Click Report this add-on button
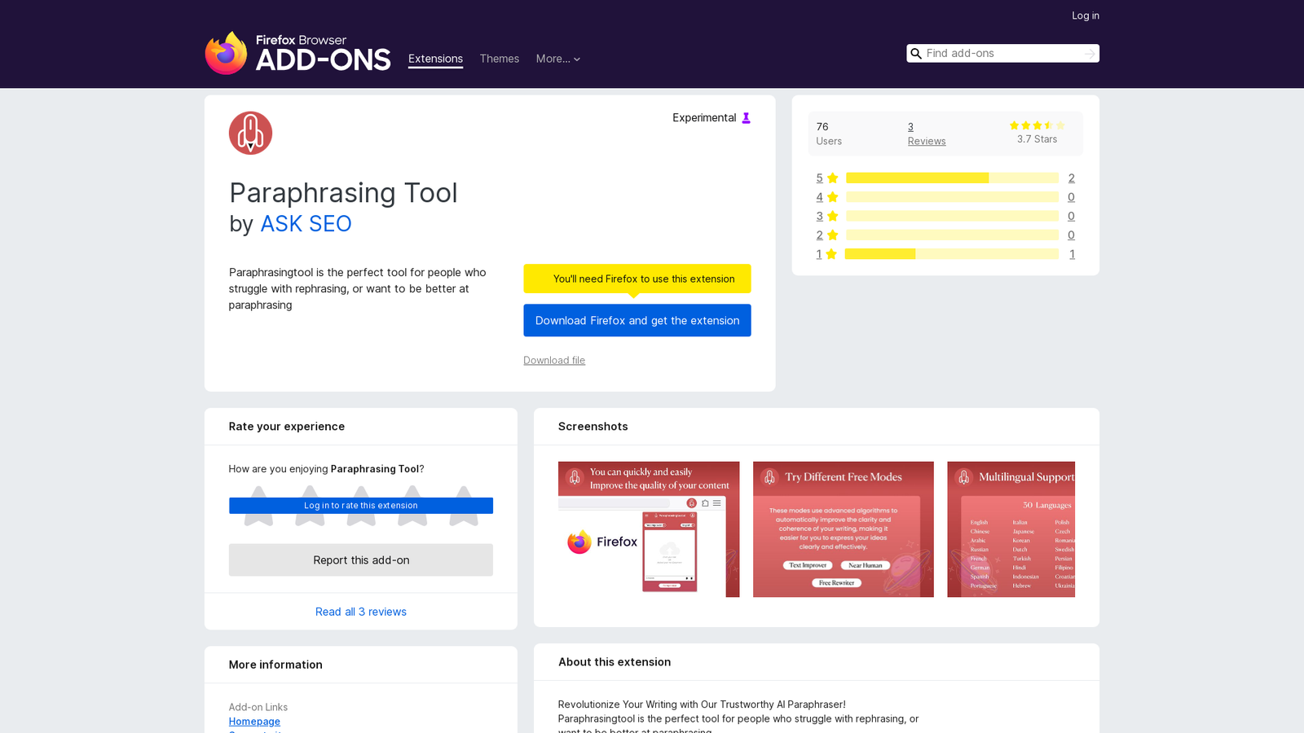1304x733 pixels. (361, 560)
